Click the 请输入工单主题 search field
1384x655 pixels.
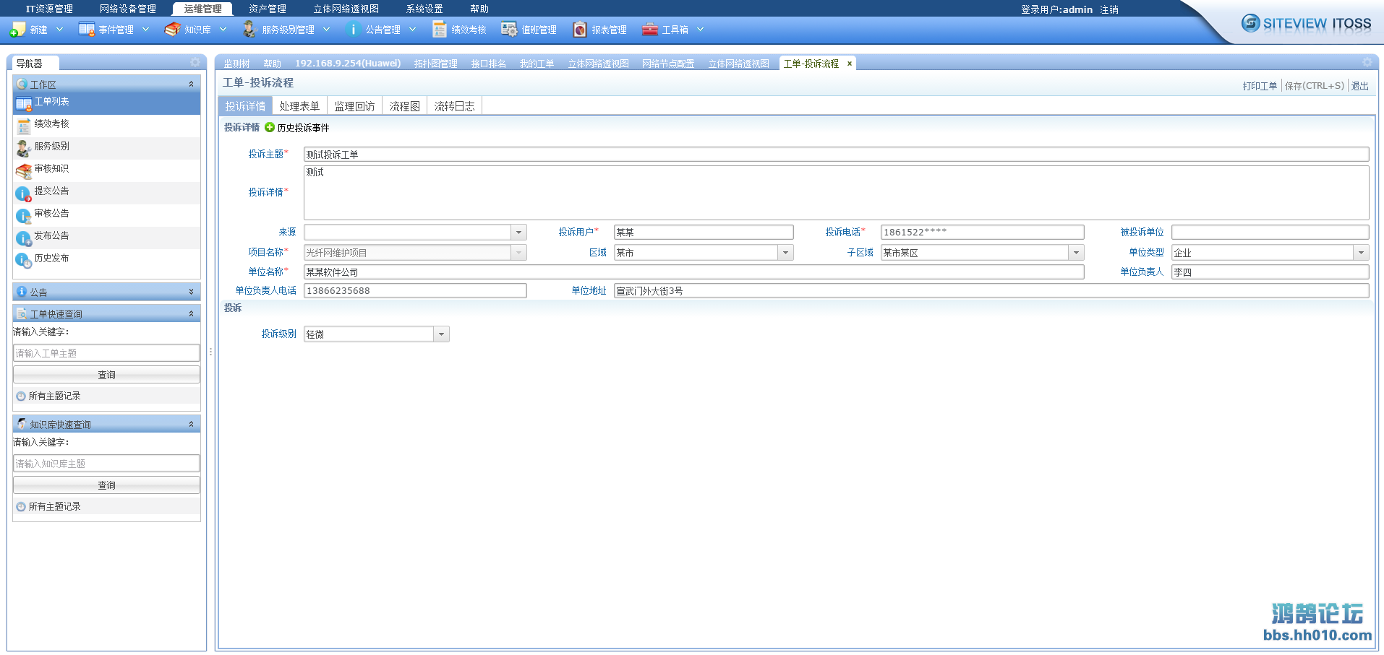point(106,353)
